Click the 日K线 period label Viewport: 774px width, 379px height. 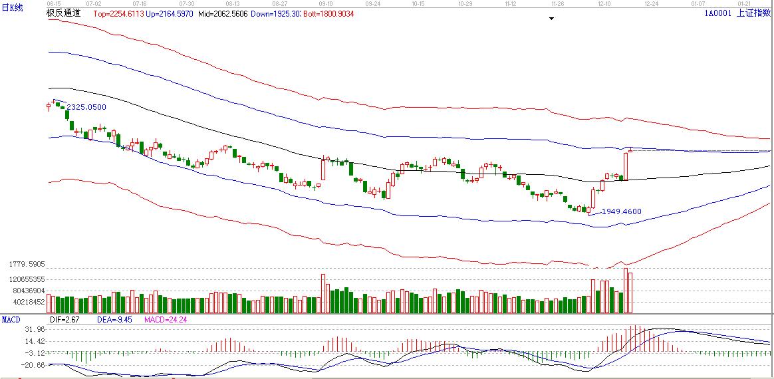pos(12,8)
